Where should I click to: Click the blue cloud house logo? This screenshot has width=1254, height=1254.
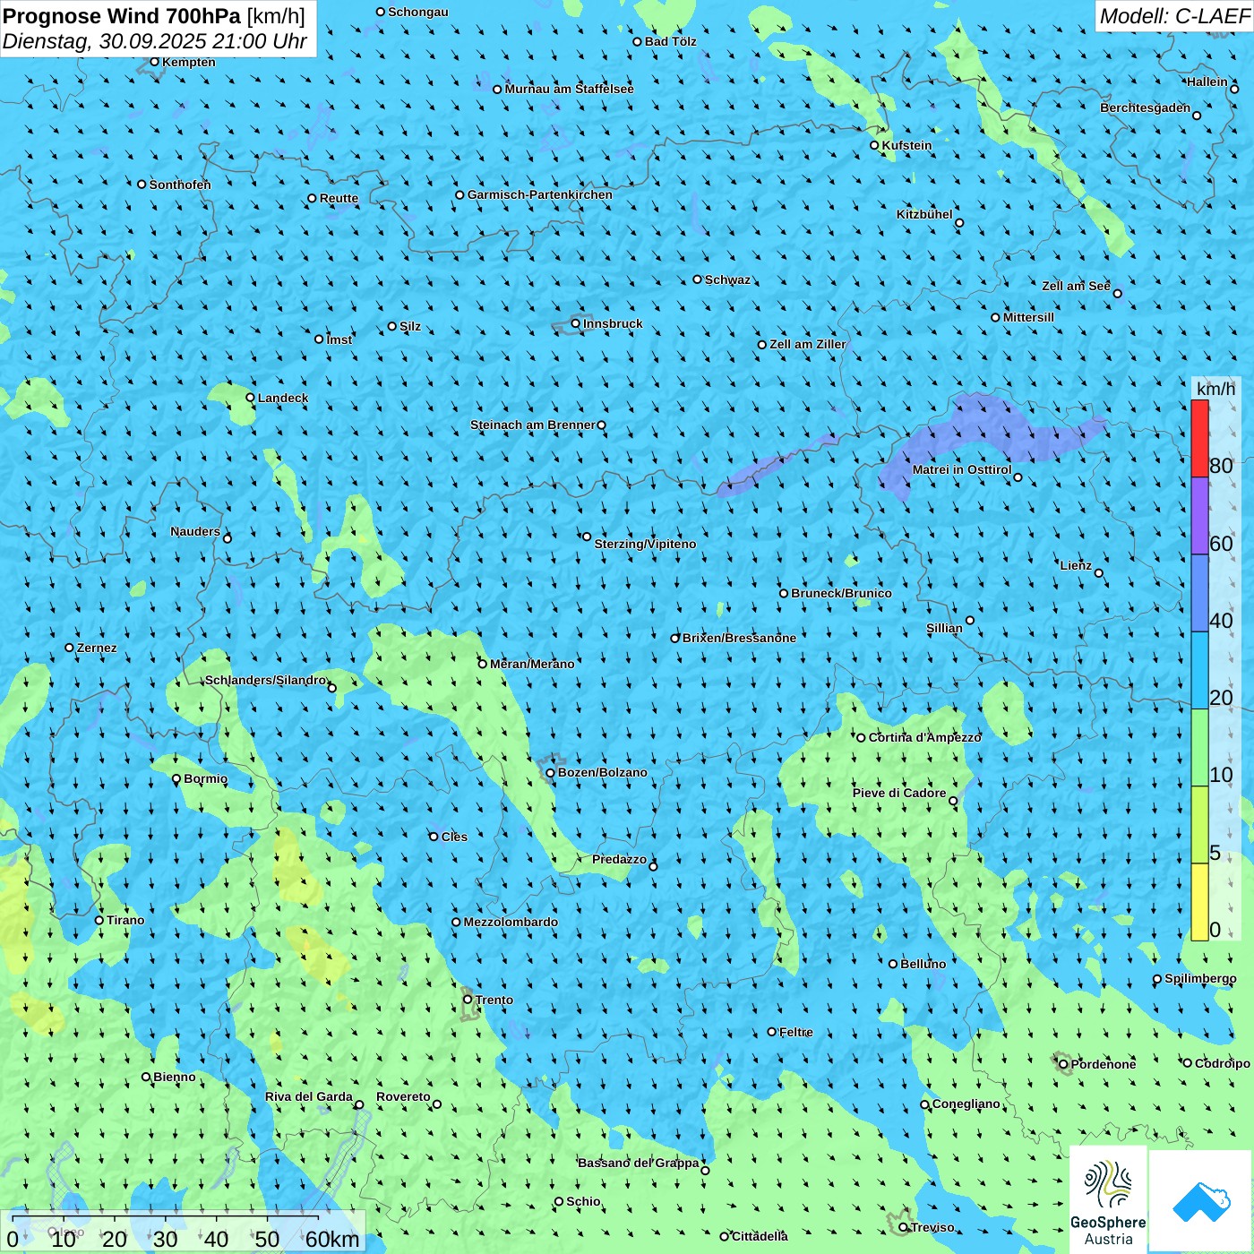click(1201, 1201)
